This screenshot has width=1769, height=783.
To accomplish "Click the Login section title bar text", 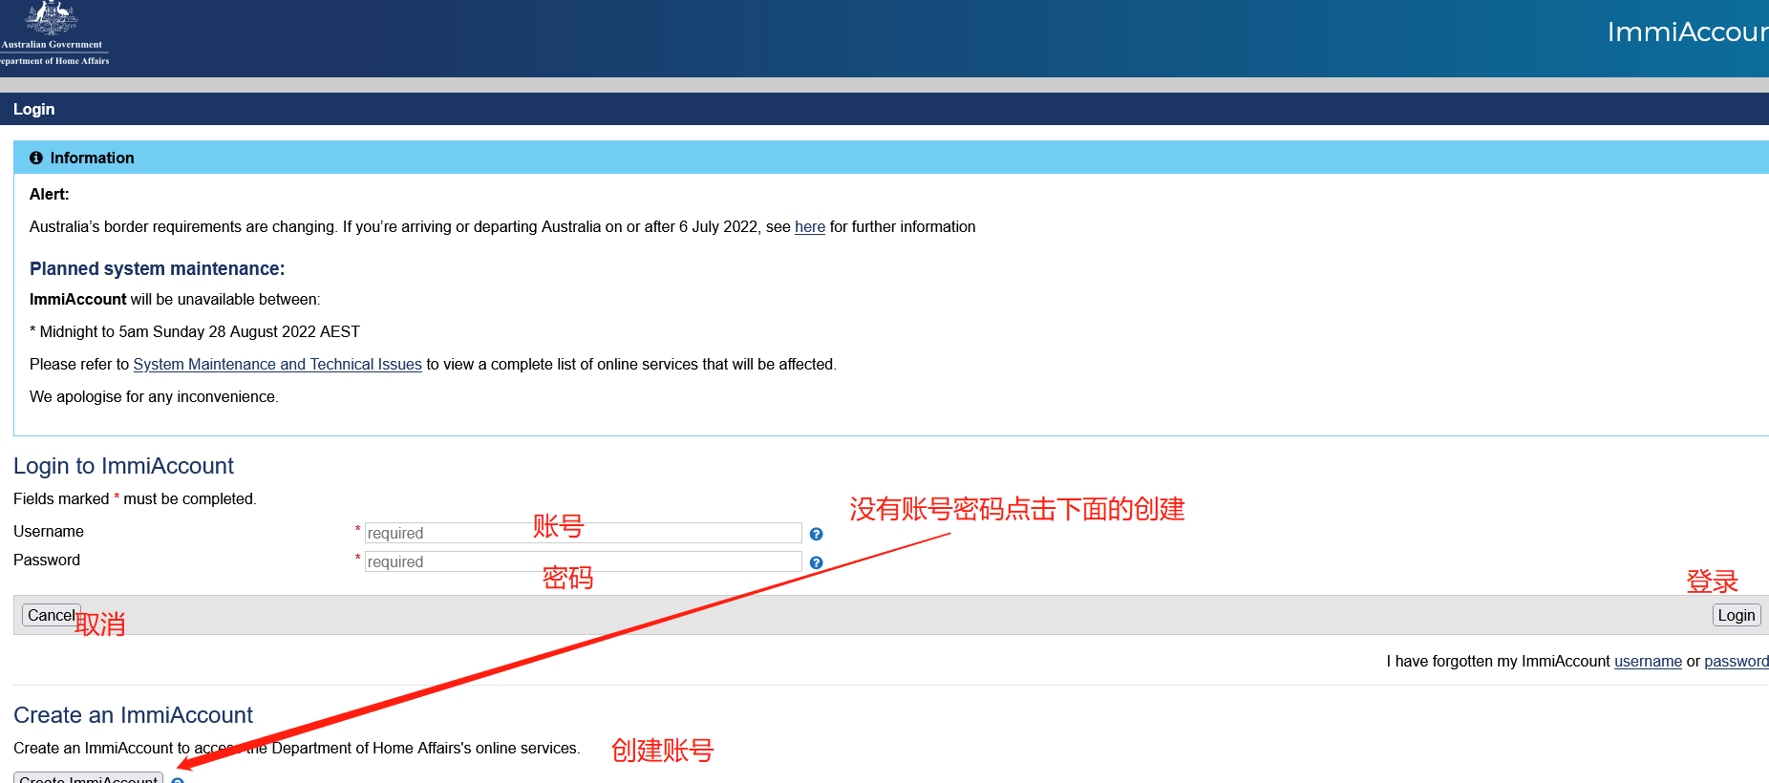I will click(34, 109).
